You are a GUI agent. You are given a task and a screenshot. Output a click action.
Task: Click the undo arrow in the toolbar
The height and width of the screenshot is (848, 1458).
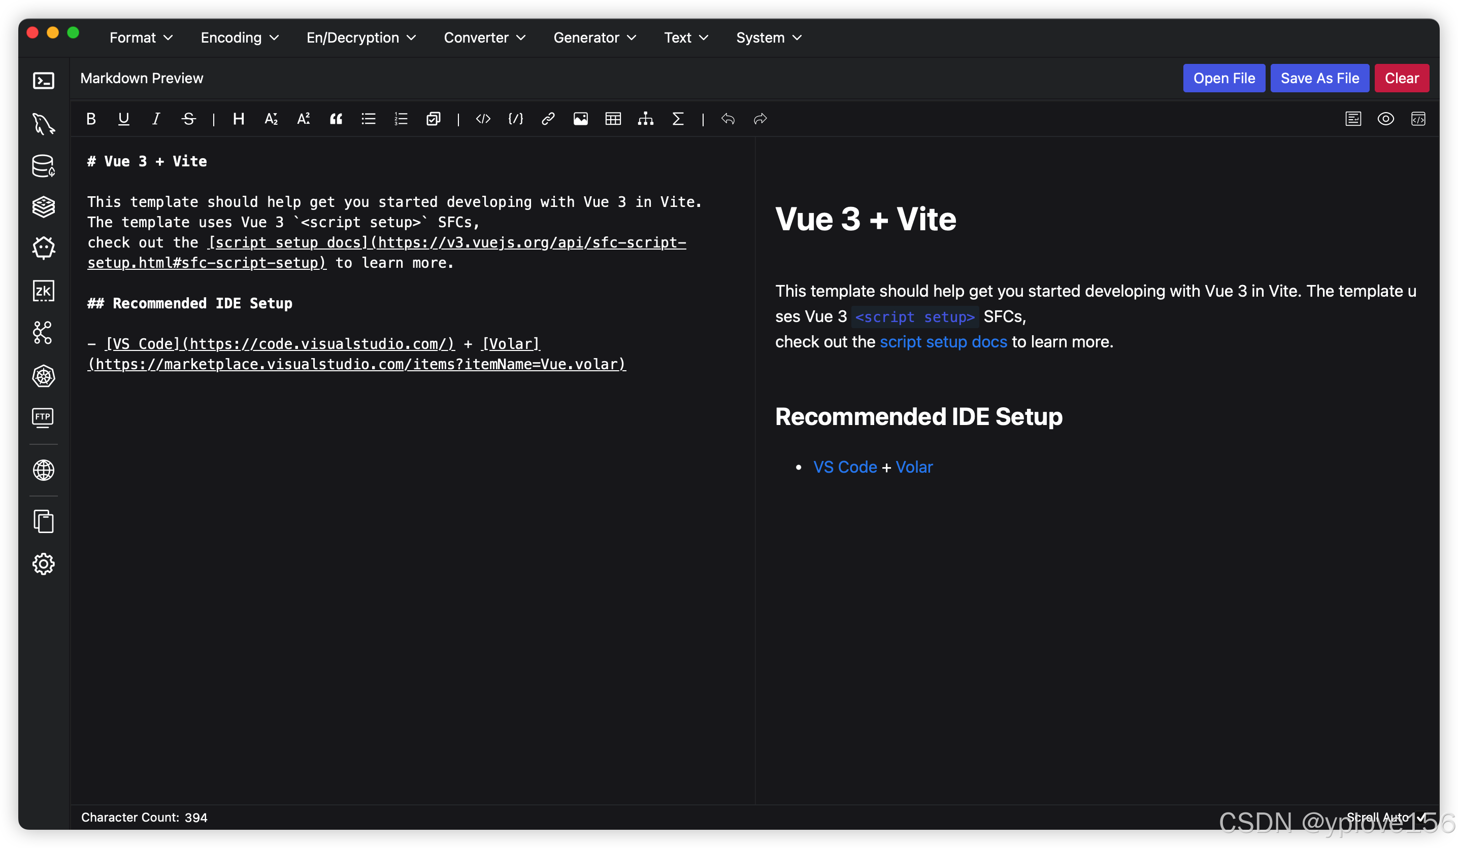pos(728,119)
